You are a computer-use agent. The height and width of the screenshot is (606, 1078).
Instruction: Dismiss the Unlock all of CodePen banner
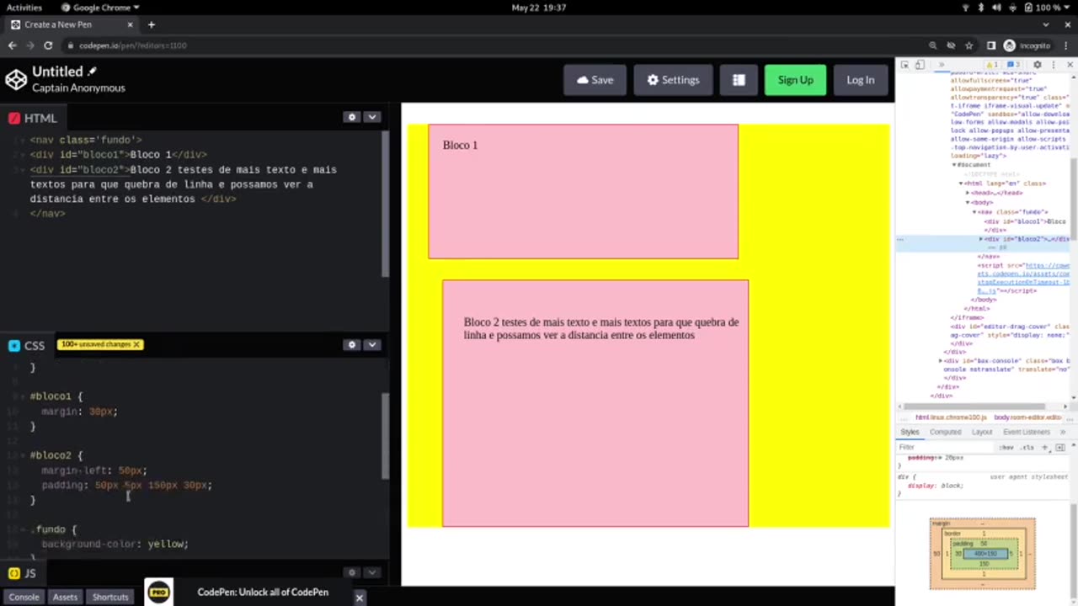[359, 598]
